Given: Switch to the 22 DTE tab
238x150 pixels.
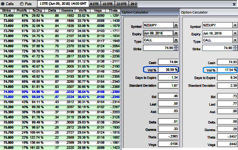Looking at the screenshot, I should (x=122, y=4).
